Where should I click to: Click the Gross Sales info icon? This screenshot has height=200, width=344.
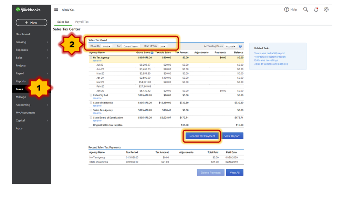[152, 53]
